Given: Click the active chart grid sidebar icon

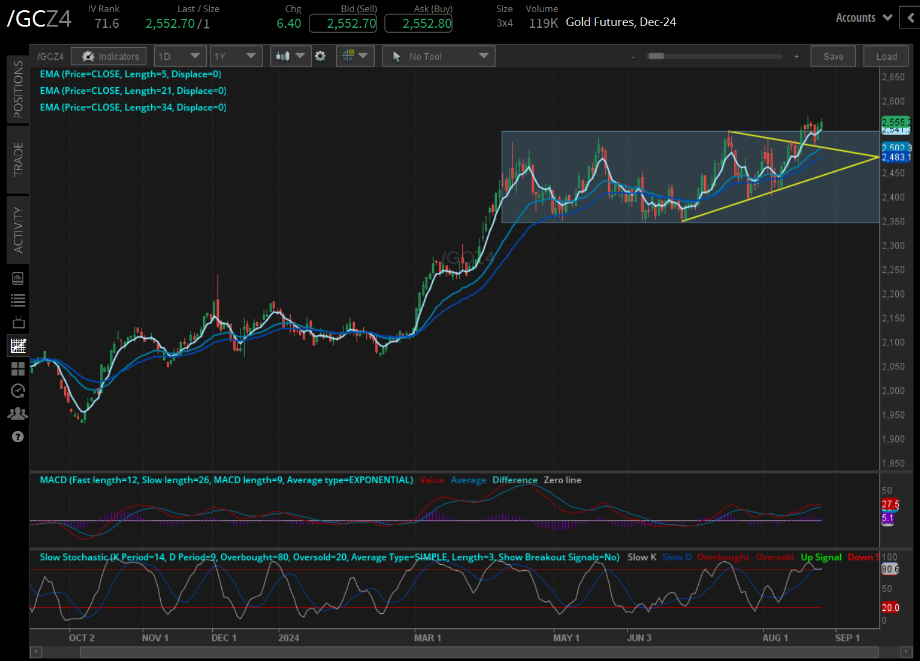Looking at the screenshot, I should pos(18,346).
